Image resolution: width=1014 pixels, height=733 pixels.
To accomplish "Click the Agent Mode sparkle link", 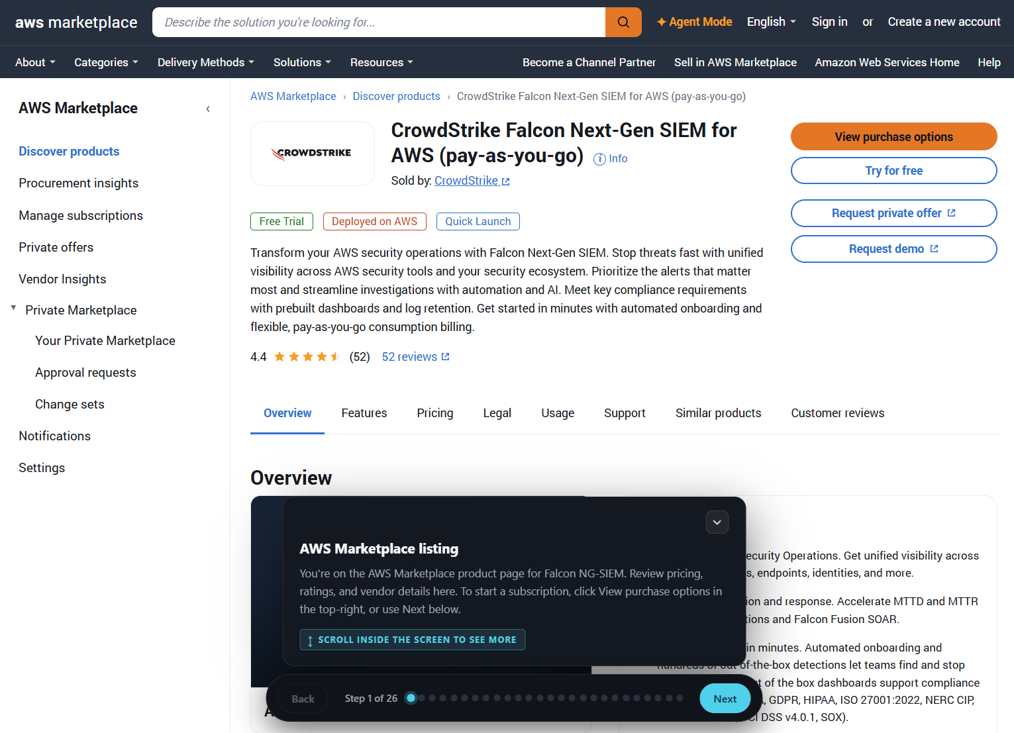I will coord(694,22).
